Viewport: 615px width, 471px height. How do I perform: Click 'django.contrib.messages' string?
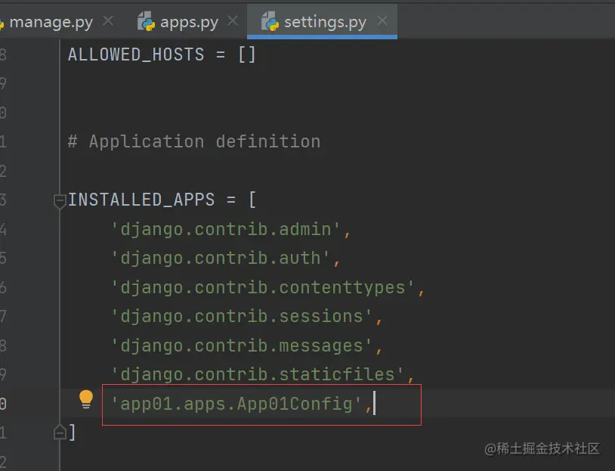242,346
